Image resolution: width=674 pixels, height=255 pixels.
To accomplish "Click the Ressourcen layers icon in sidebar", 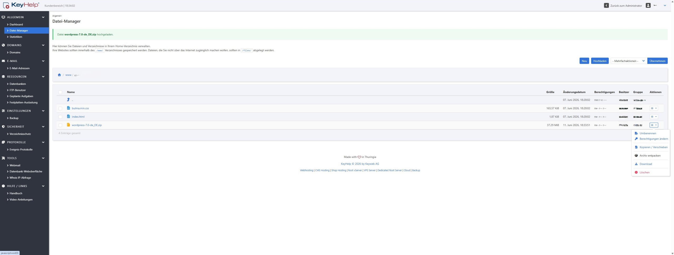I will (x=3, y=77).
